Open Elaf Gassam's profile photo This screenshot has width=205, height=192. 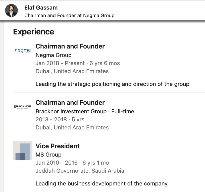coord(12,11)
